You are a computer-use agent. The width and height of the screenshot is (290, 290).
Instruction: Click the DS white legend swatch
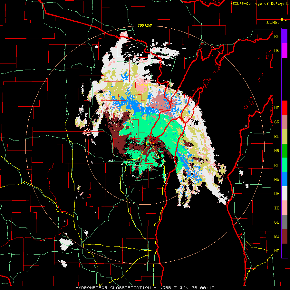click(285, 193)
